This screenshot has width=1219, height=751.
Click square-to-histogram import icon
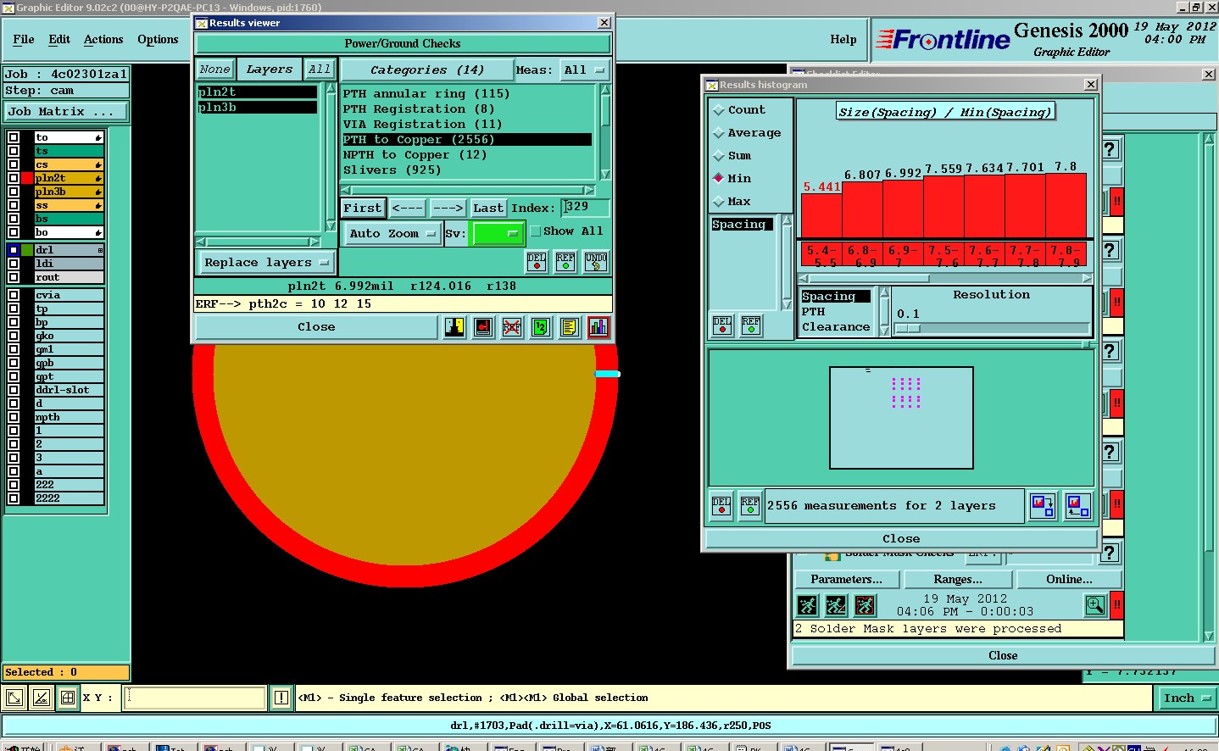1078,506
